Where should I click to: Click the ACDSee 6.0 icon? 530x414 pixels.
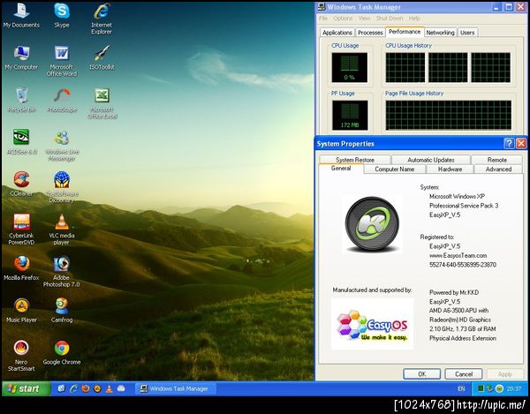21,142
